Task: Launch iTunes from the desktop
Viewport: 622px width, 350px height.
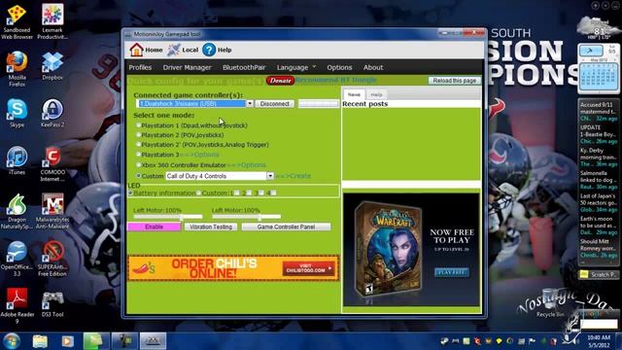Action: (x=17, y=160)
